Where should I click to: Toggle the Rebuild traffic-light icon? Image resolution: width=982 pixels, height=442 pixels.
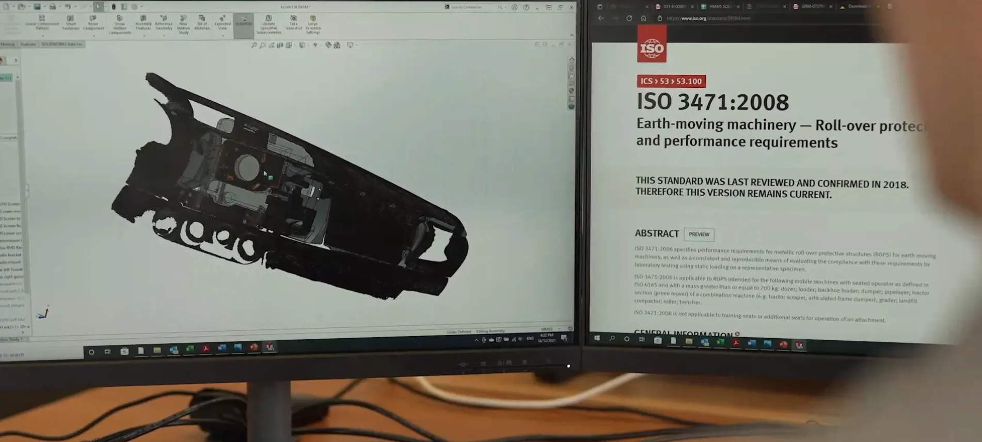[x=114, y=7]
